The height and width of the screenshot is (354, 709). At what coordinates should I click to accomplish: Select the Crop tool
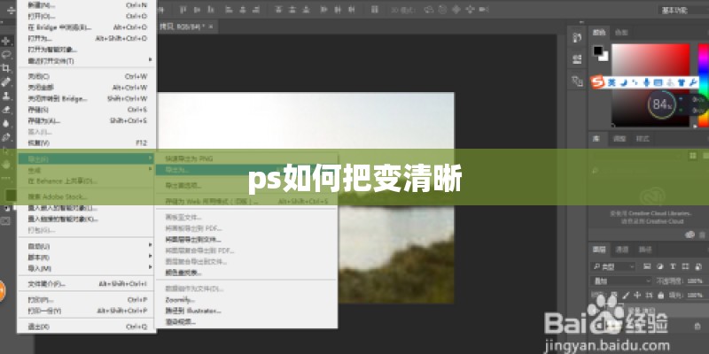pos(6,68)
